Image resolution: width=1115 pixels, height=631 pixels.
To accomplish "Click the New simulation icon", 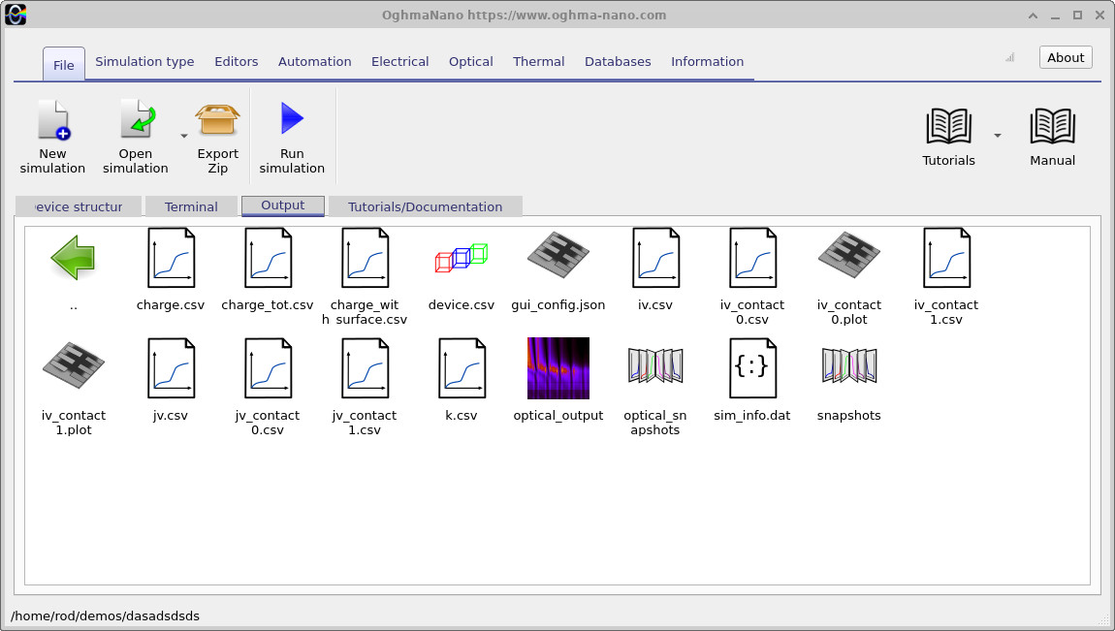I will [x=52, y=120].
